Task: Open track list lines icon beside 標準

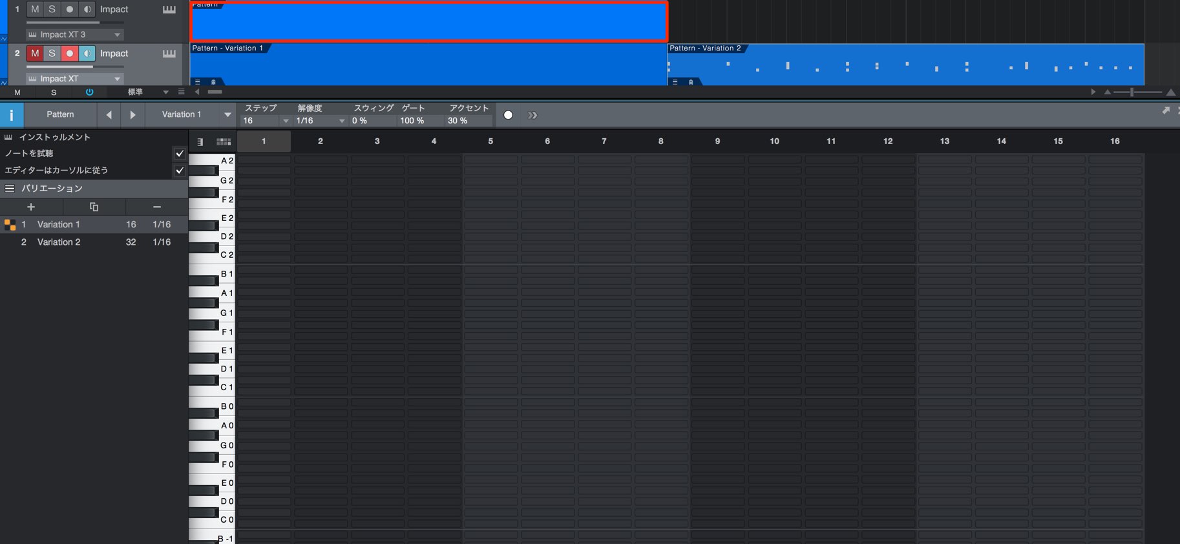Action: tap(182, 92)
